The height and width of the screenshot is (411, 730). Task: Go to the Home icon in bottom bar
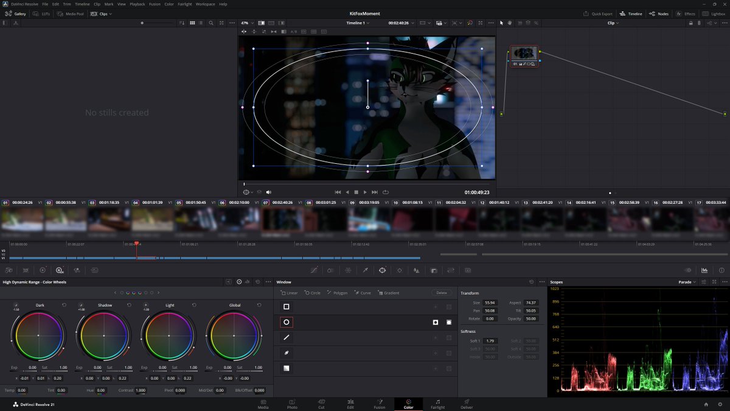point(706,404)
